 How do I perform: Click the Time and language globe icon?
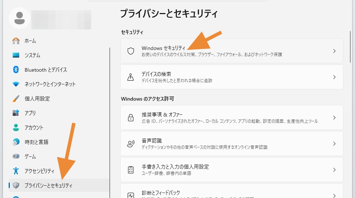[16, 142]
